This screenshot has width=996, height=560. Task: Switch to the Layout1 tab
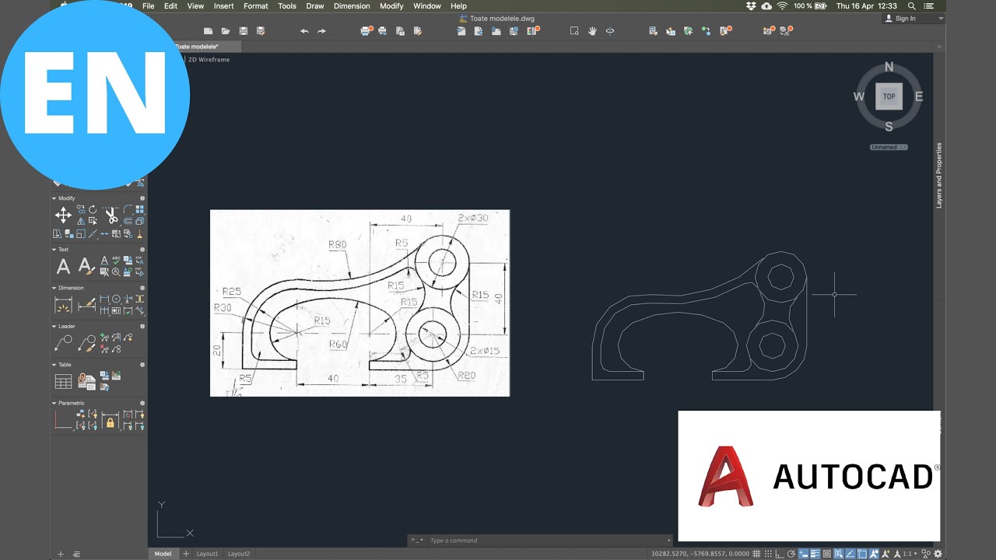[x=207, y=554]
